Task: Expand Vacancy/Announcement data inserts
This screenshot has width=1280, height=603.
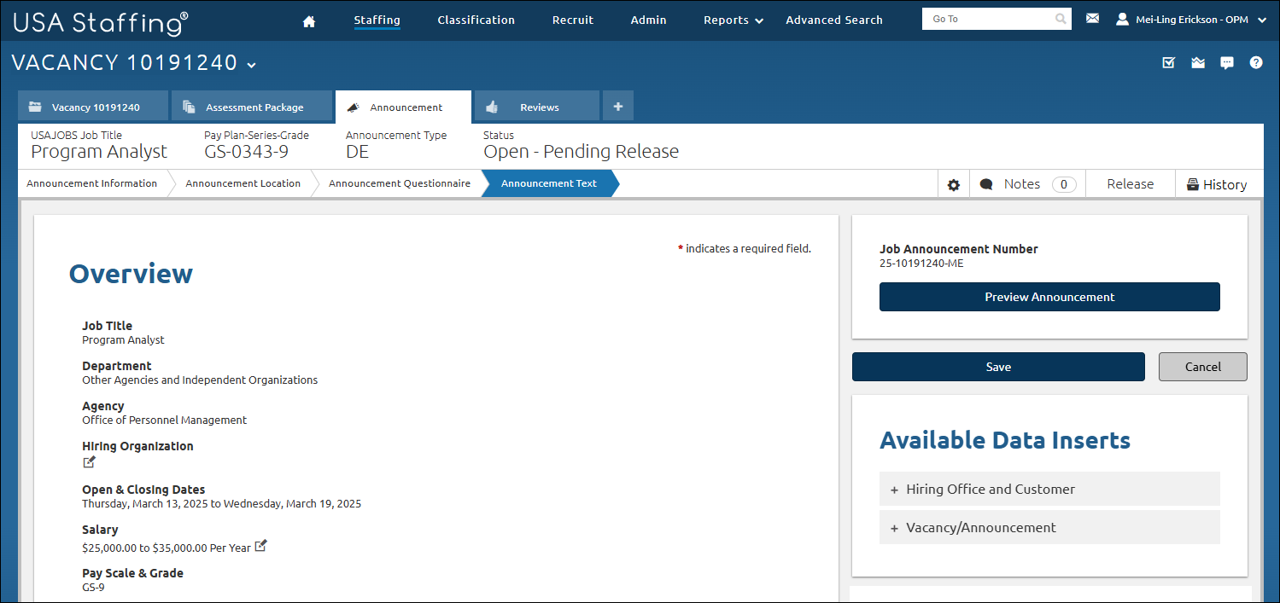Action: 1049,527
